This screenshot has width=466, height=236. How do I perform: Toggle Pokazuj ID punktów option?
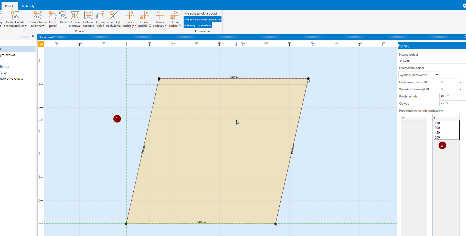[x=198, y=25]
